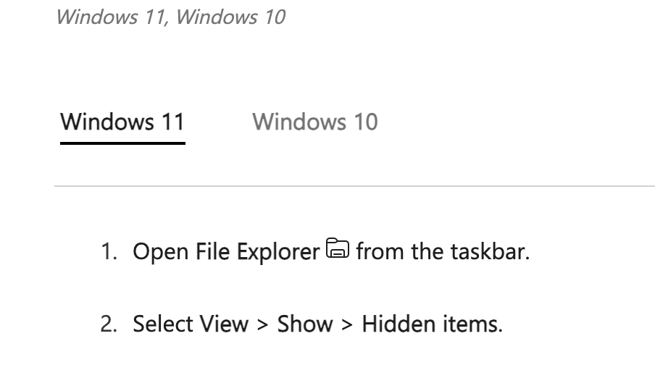Click the word 'Select' in step 2
This screenshot has width=655, height=378.
coord(163,324)
